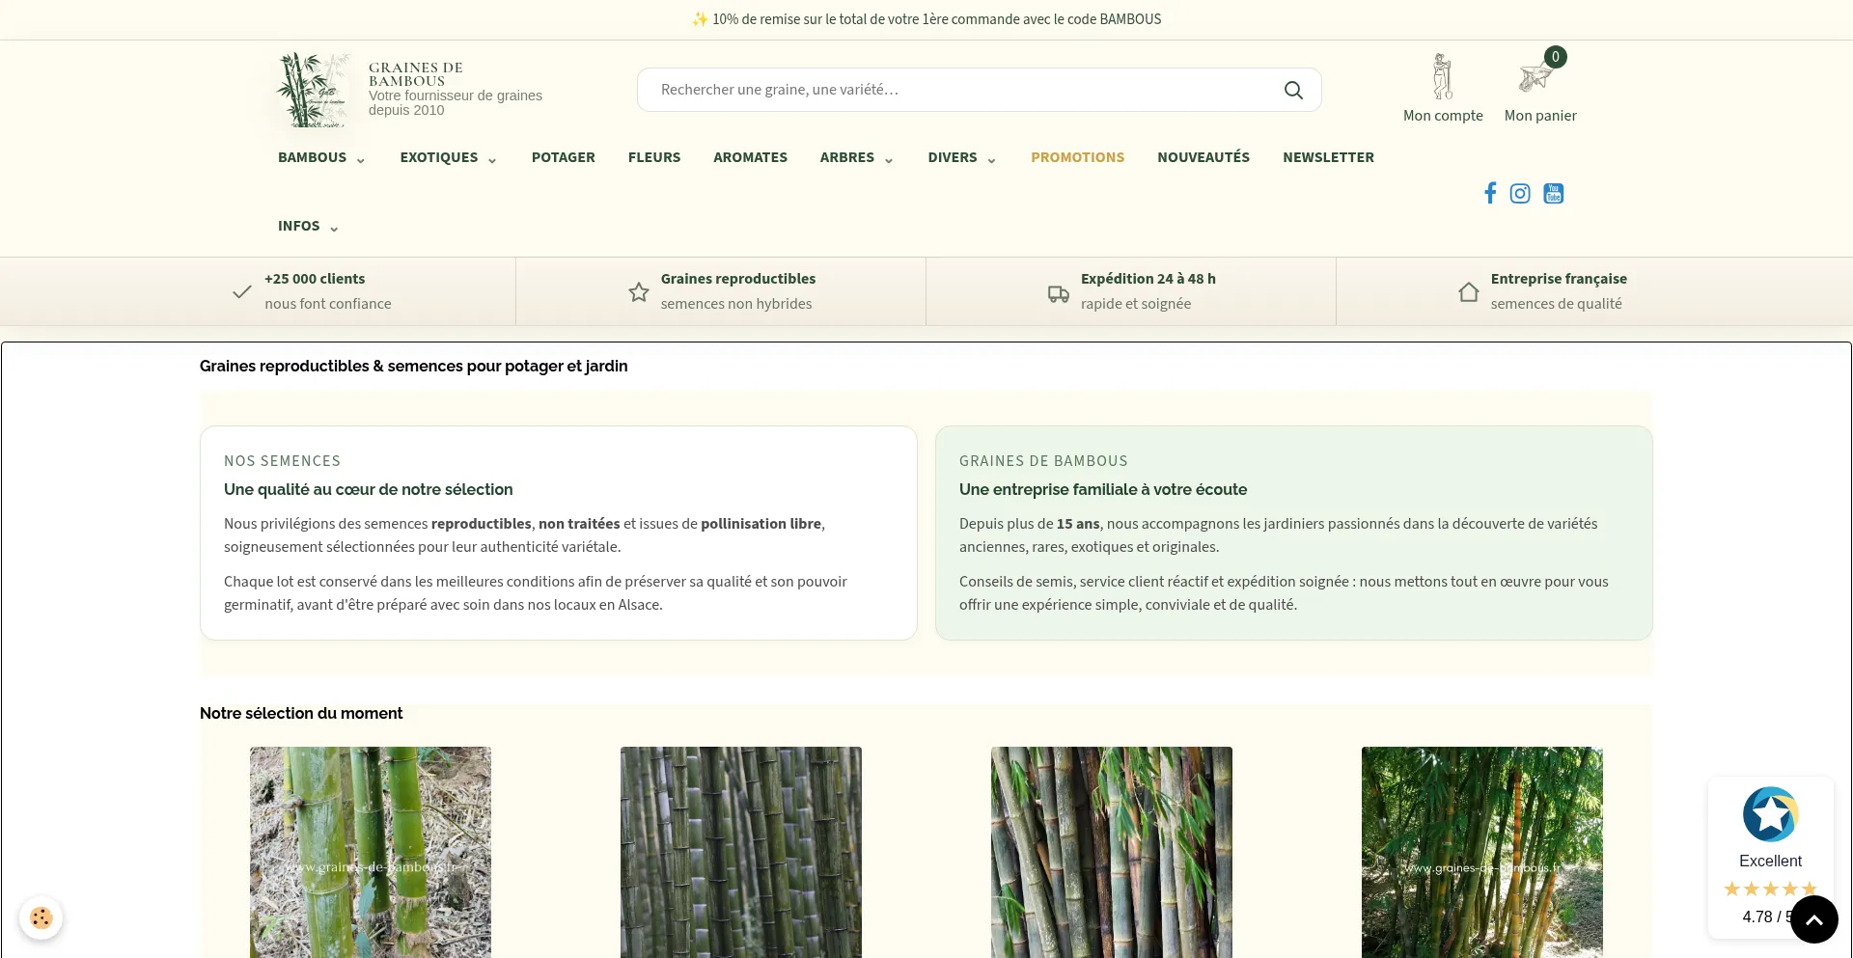The height and width of the screenshot is (958, 1853).
Task: Open the YouTube channel icon
Action: tap(1554, 193)
